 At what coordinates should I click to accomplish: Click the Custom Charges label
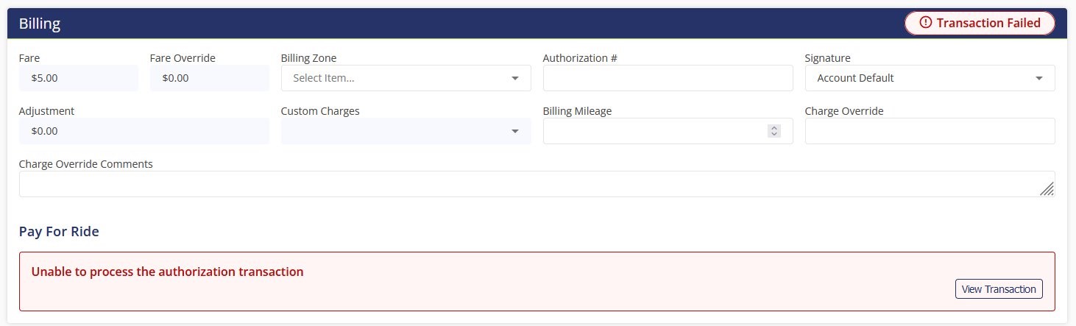click(x=320, y=111)
